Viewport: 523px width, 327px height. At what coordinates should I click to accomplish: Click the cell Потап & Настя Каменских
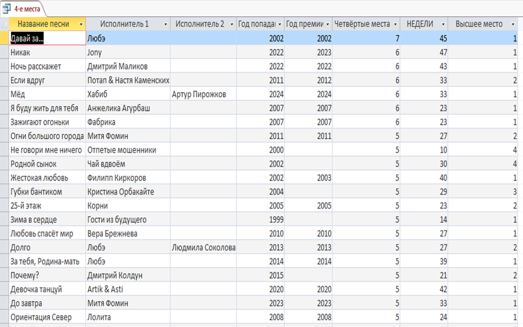[128, 80]
